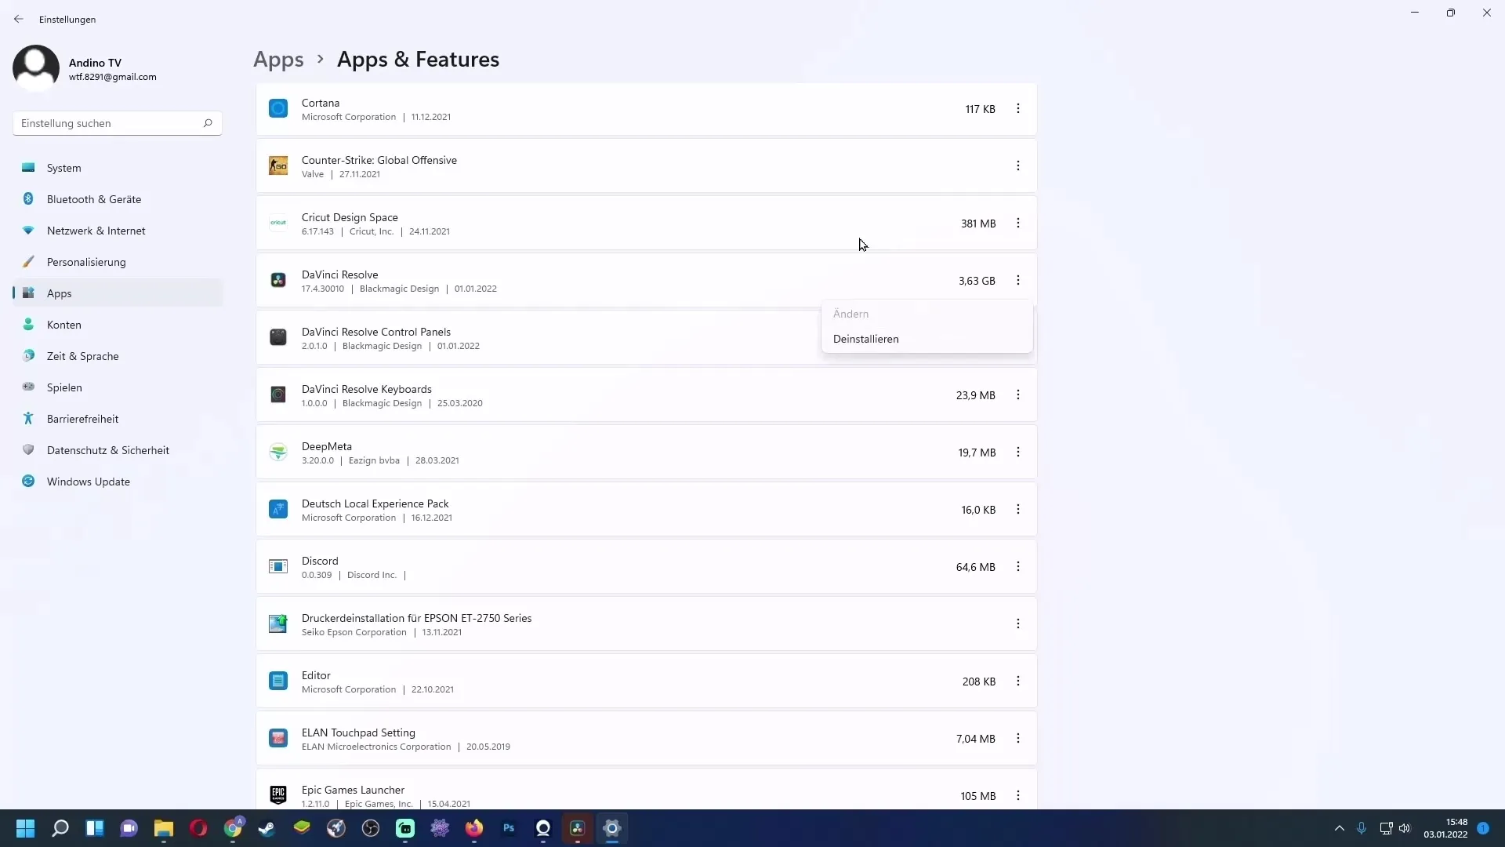Open Steam from the taskbar
The height and width of the screenshot is (847, 1505).
pos(267,828)
